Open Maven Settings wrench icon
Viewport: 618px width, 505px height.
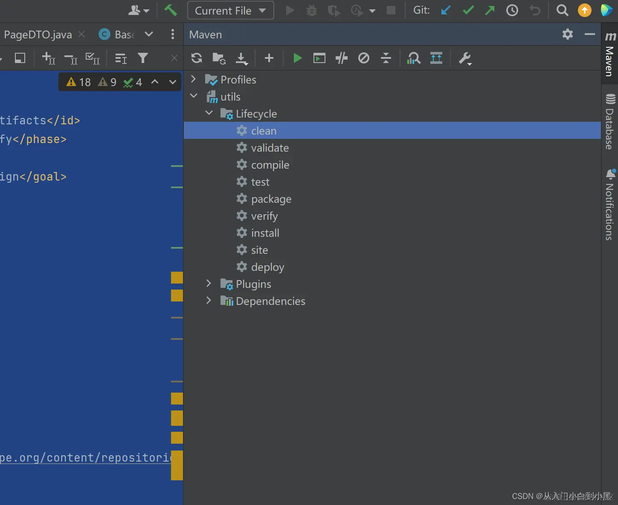(x=465, y=58)
